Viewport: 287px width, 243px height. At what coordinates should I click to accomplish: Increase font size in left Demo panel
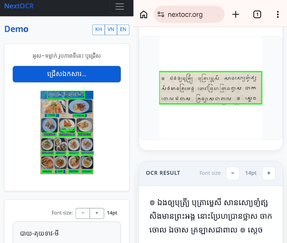coord(97,213)
